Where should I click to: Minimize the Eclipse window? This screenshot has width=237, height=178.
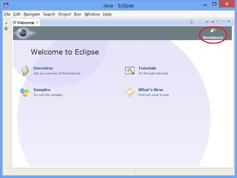[205, 5]
